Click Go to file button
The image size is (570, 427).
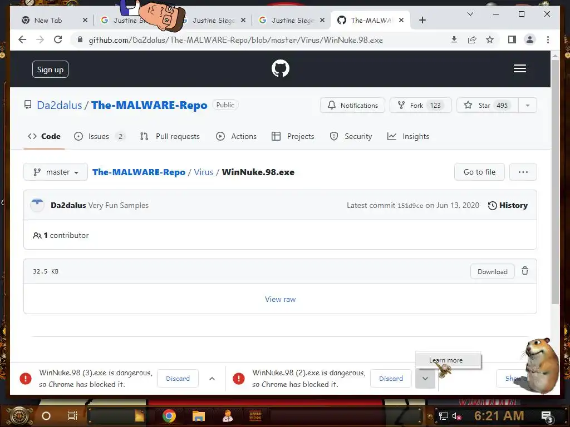pos(479,172)
